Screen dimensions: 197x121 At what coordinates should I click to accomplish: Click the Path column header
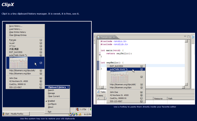pyautogui.click(x=181, y=99)
